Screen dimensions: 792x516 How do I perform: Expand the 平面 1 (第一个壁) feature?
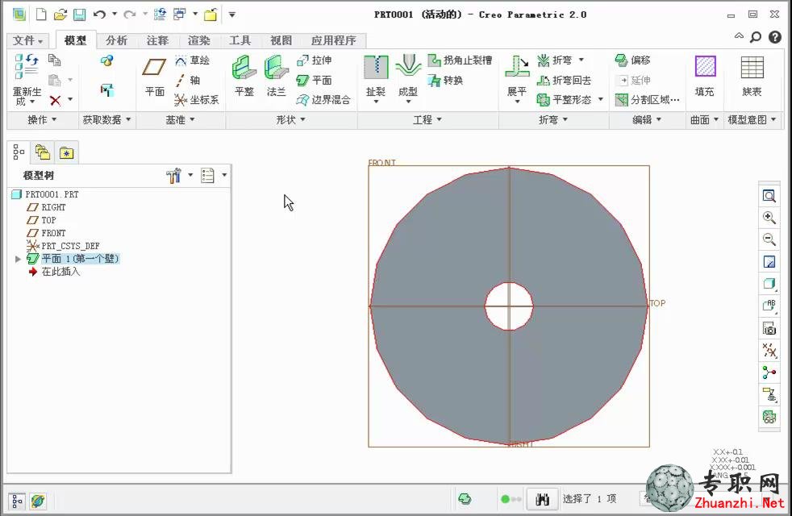(19, 259)
